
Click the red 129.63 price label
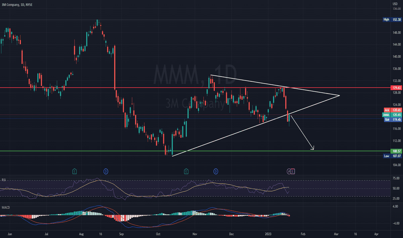397,88
